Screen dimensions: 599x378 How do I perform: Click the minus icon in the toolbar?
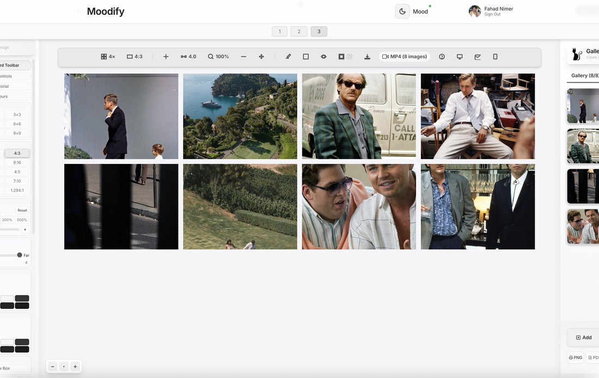point(243,57)
